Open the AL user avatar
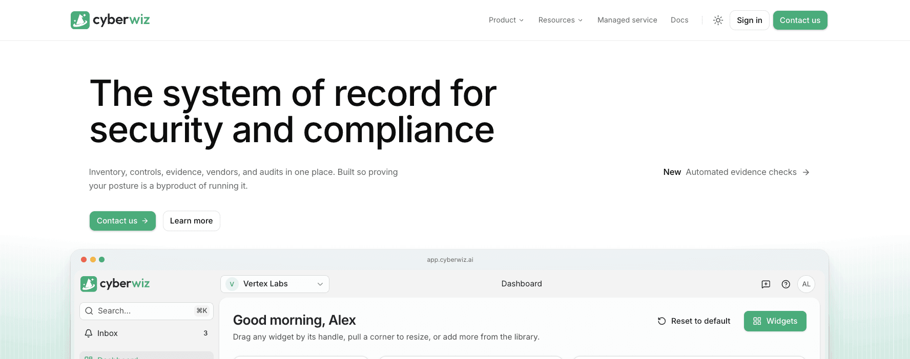This screenshot has width=910, height=359. (806, 284)
